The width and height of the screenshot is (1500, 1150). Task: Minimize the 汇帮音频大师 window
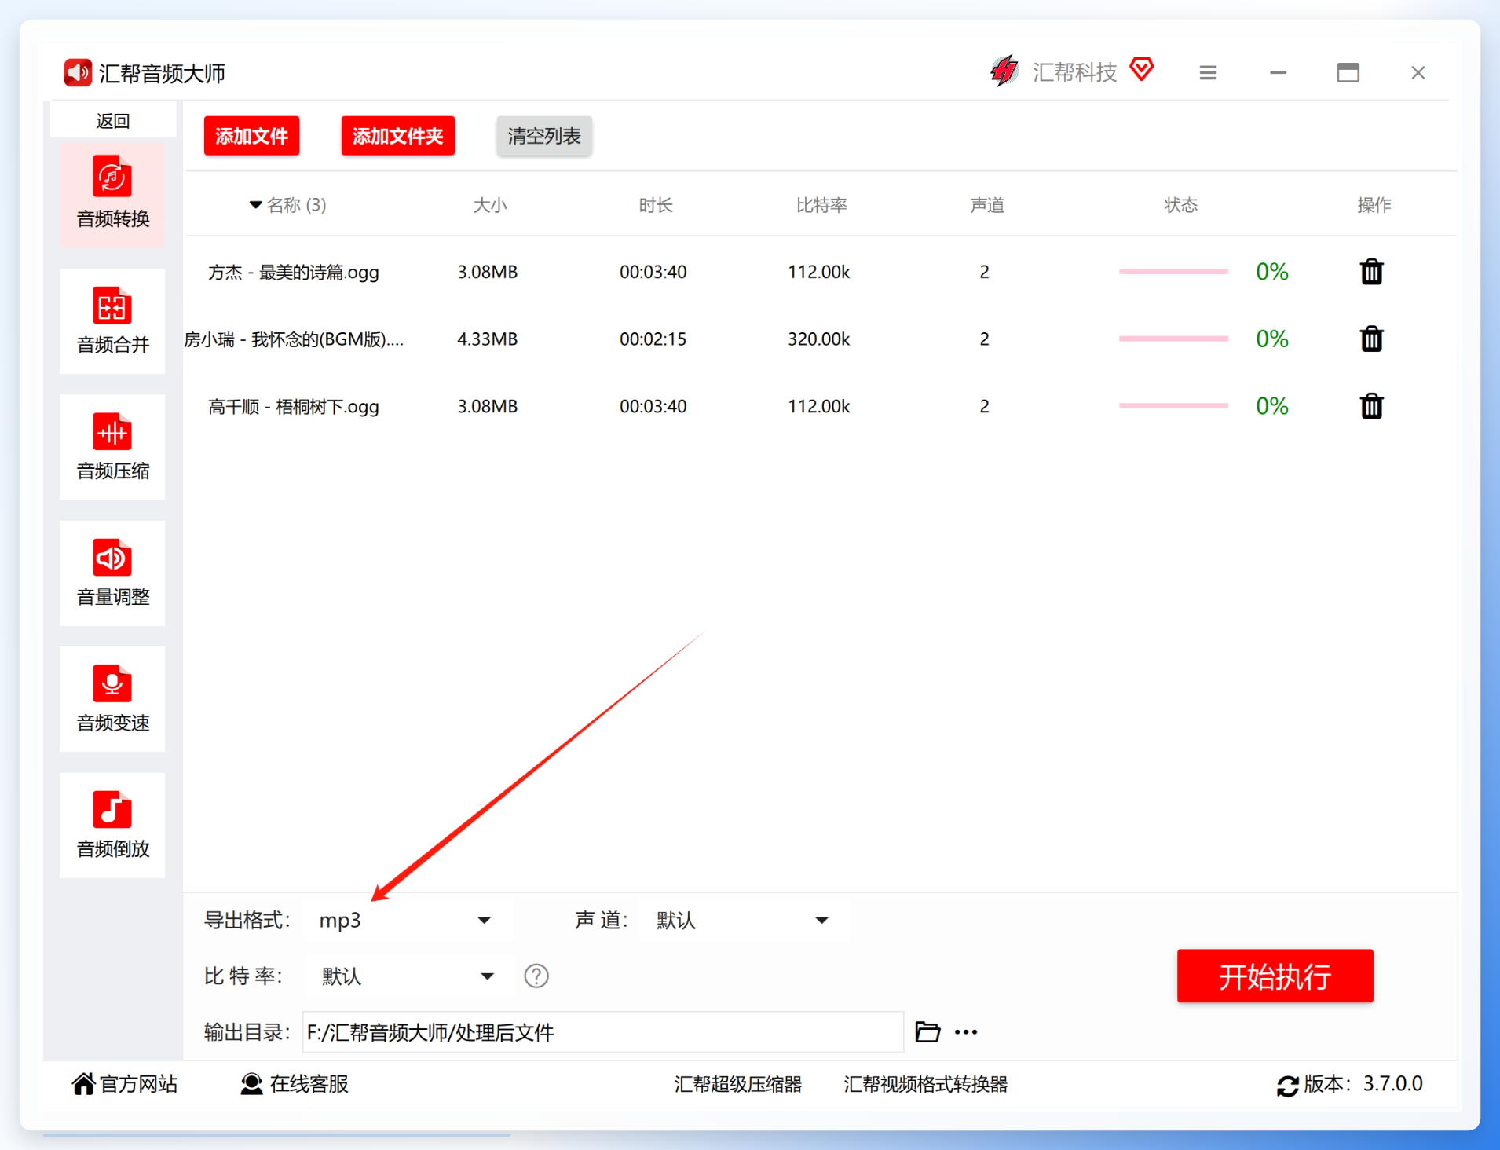point(1278,73)
